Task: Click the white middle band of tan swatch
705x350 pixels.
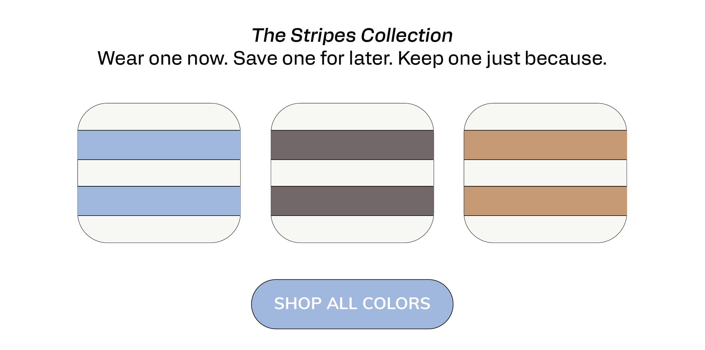Action: click(x=545, y=173)
